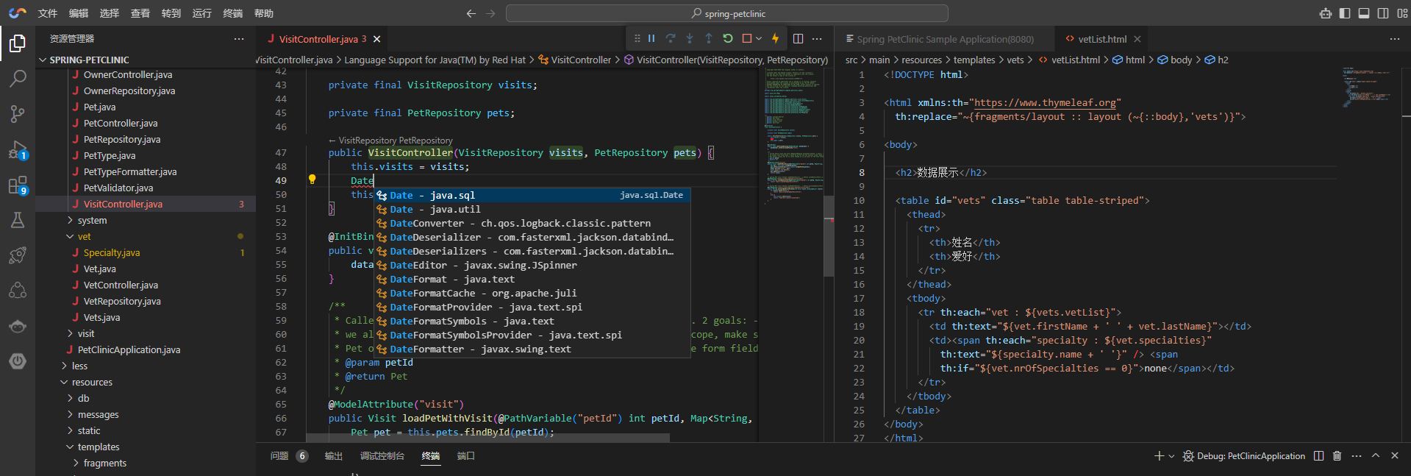Open the Search view in activity bar
Viewport: 1411px width, 476px height.
[18, 79]
